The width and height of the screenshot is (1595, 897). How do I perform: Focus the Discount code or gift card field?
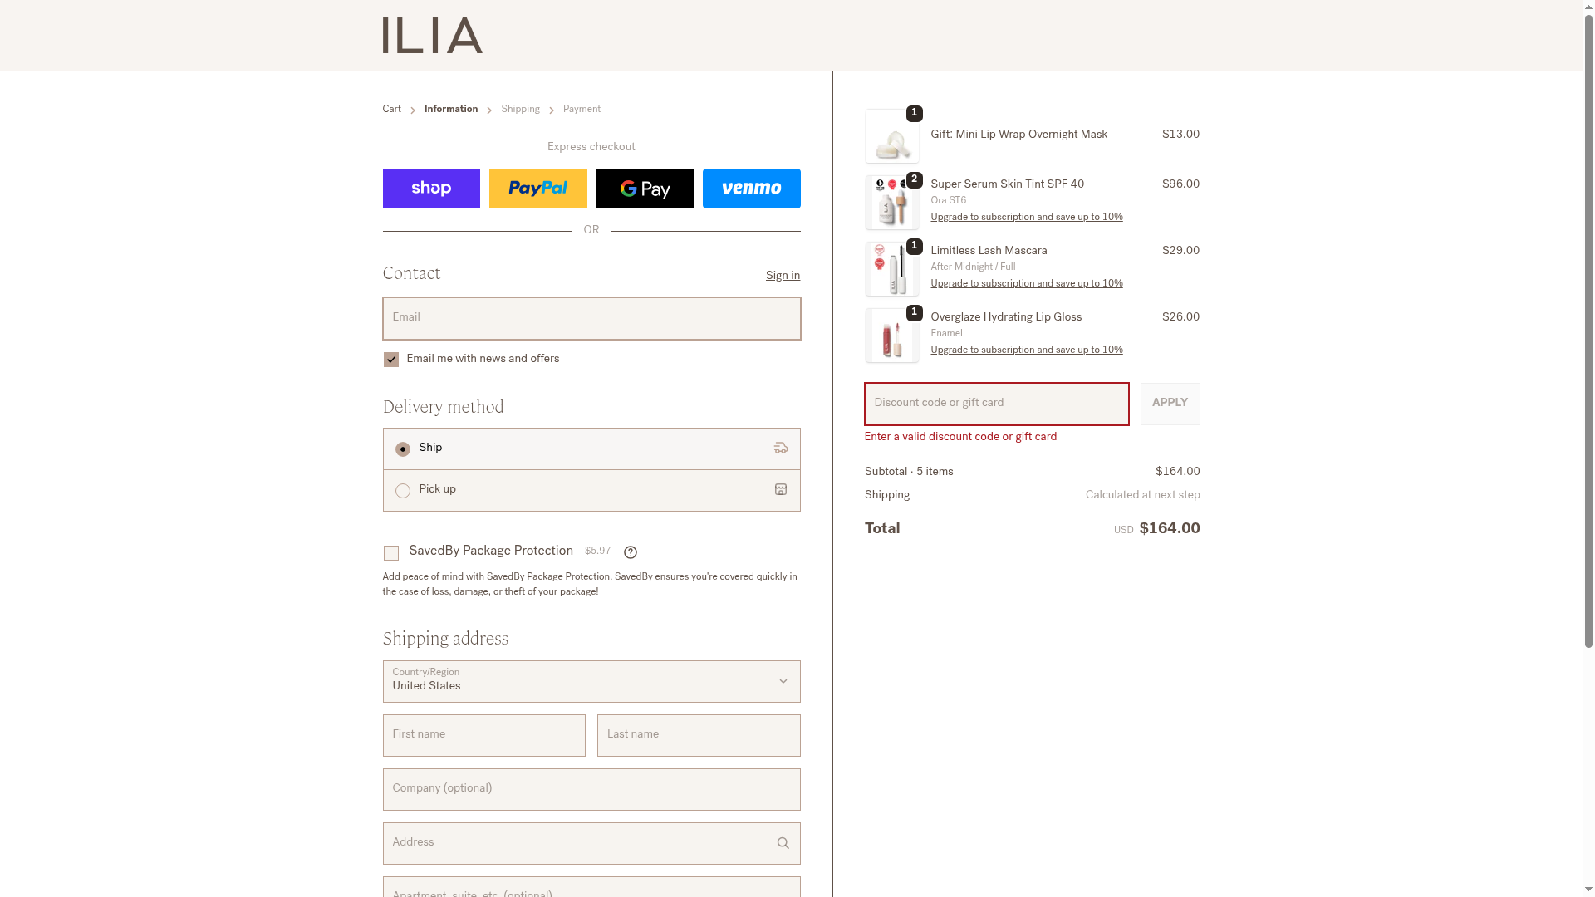point(996,404)
